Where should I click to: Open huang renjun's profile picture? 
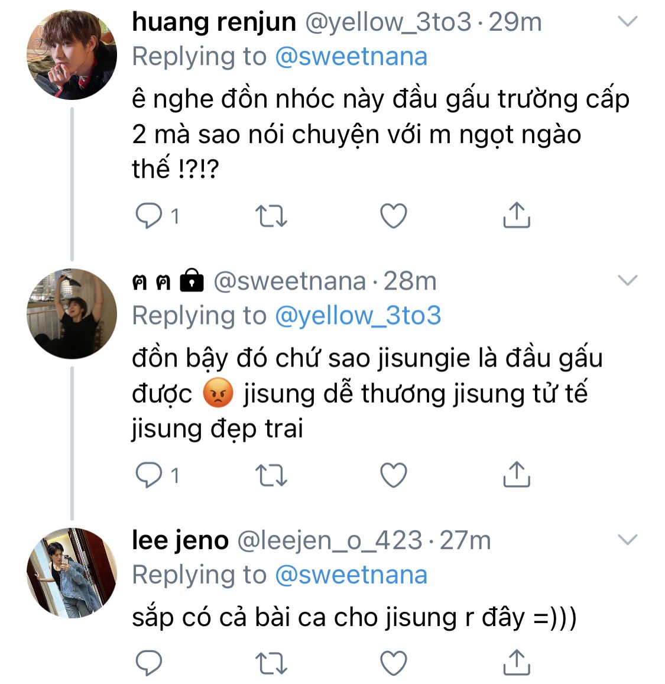tap(72, 54)
